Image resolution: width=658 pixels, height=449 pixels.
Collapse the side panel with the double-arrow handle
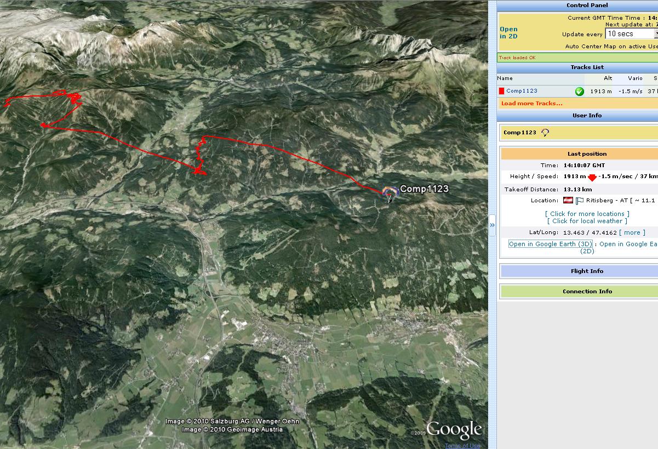[492, 225]
